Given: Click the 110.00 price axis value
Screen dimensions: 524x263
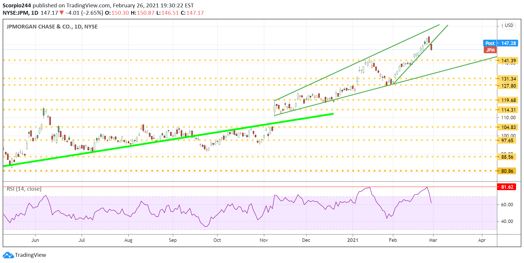Looking at the screenshot, I should point(508,118).
